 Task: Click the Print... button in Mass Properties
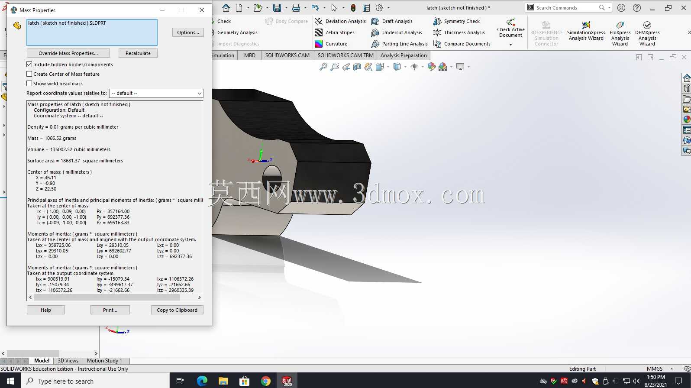(x=110, y=310)
